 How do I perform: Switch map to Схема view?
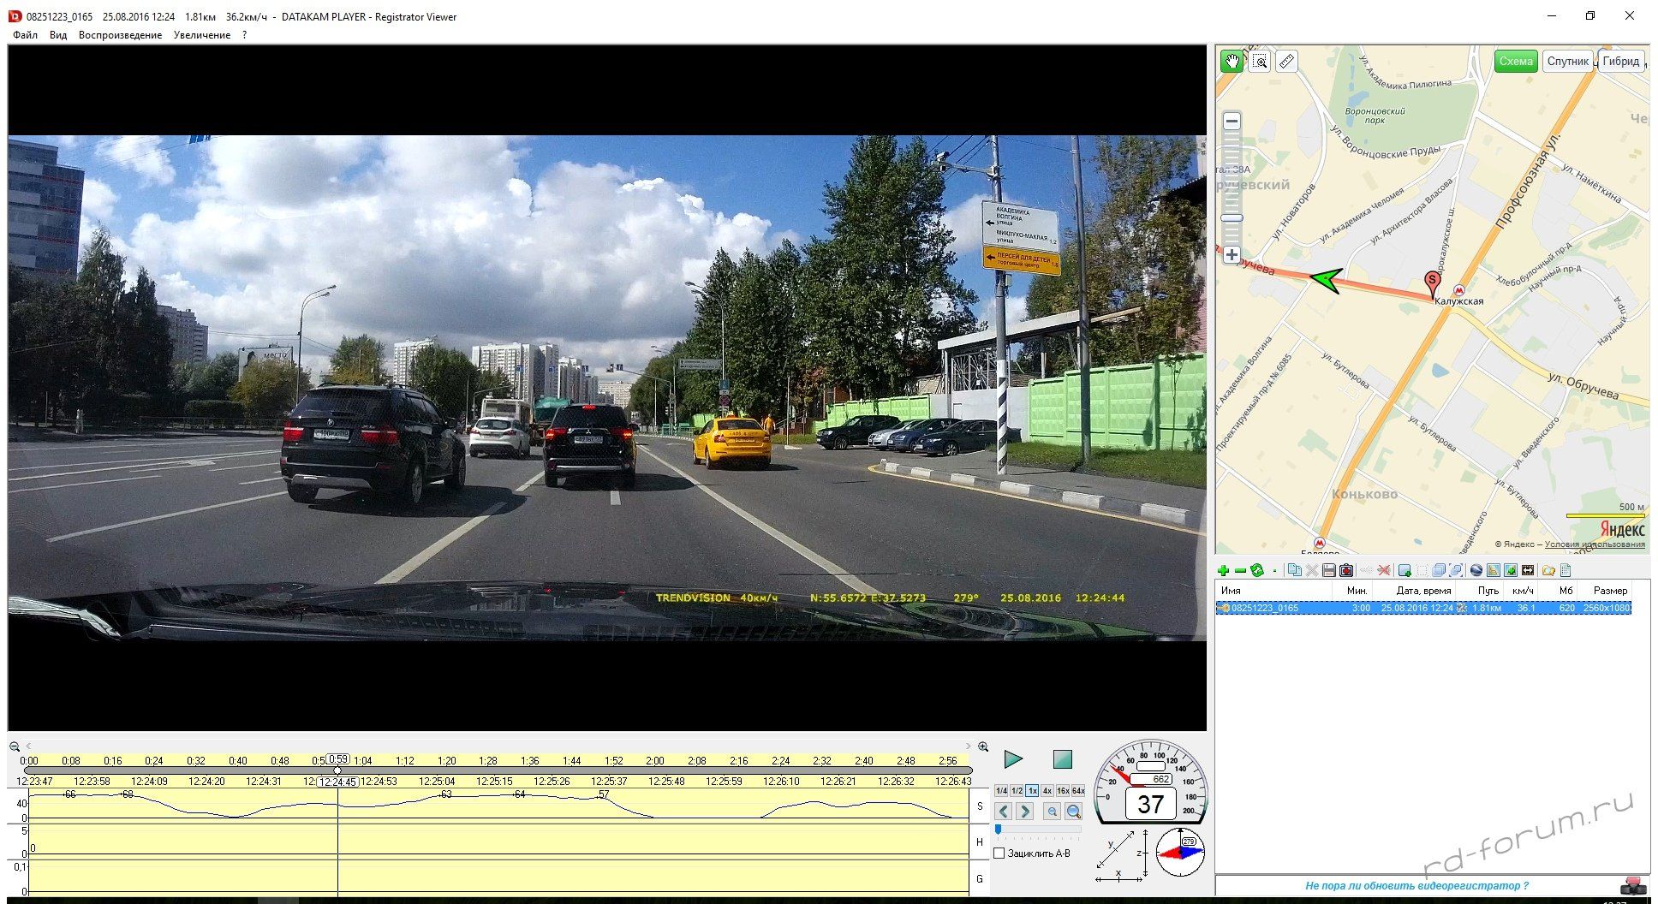point(1516,61)
